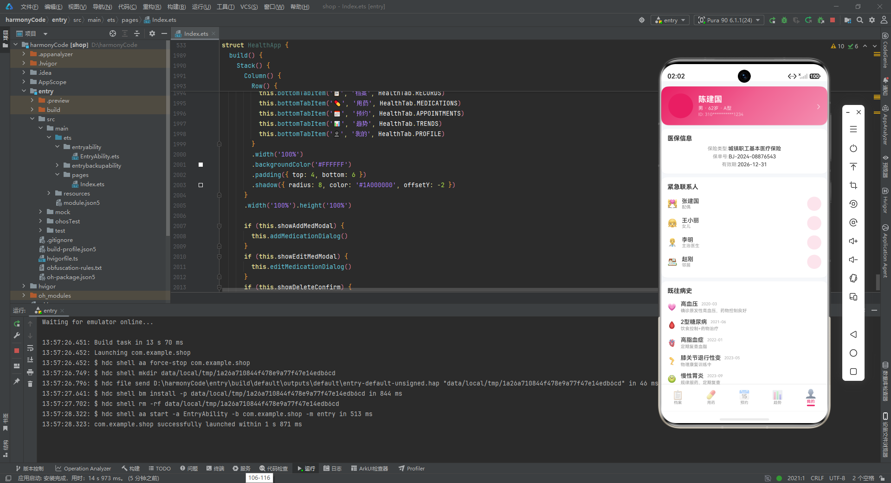Open 项目 view dropdown in project panel

pos(45,34)
